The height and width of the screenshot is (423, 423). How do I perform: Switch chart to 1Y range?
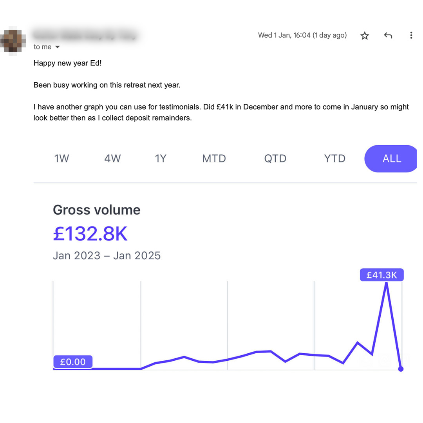point(161,159)
